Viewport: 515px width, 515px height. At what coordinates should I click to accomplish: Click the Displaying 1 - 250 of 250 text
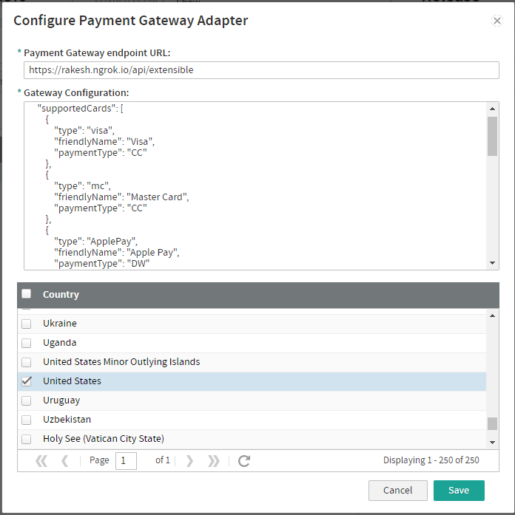(431, 460)
